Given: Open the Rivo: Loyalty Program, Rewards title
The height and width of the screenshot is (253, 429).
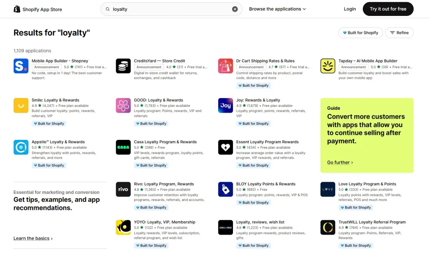Looking at the screenshot, I should coord(164,184).
